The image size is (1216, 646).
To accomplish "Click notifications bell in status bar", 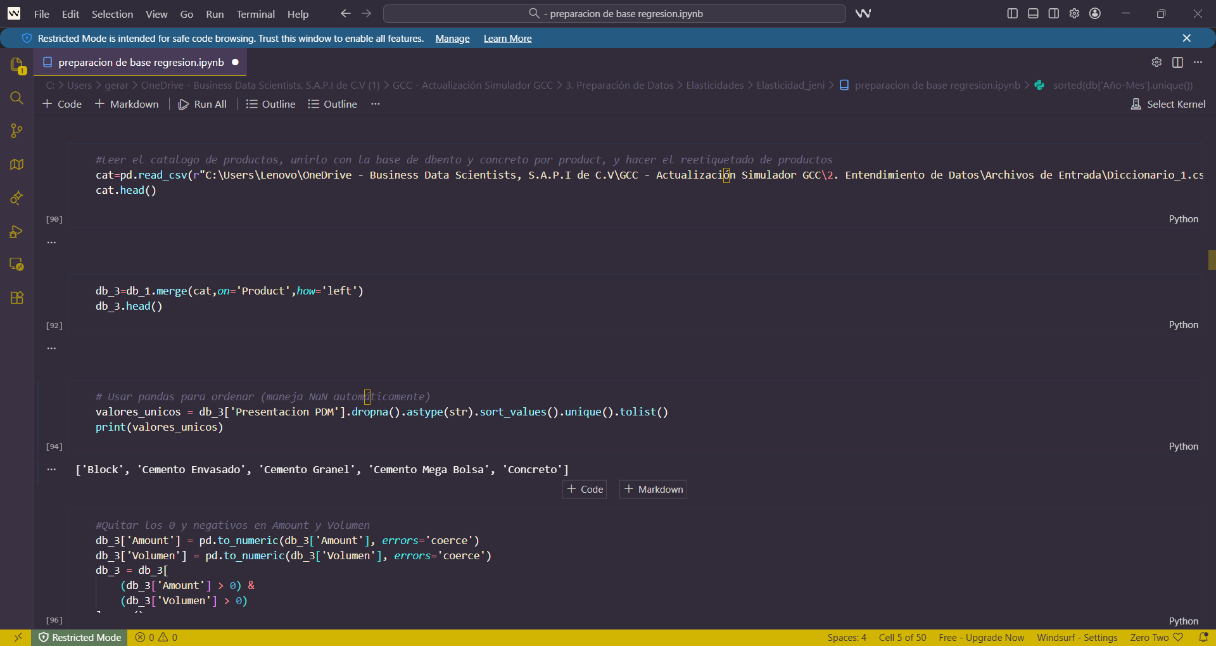I will point(1203,637).
